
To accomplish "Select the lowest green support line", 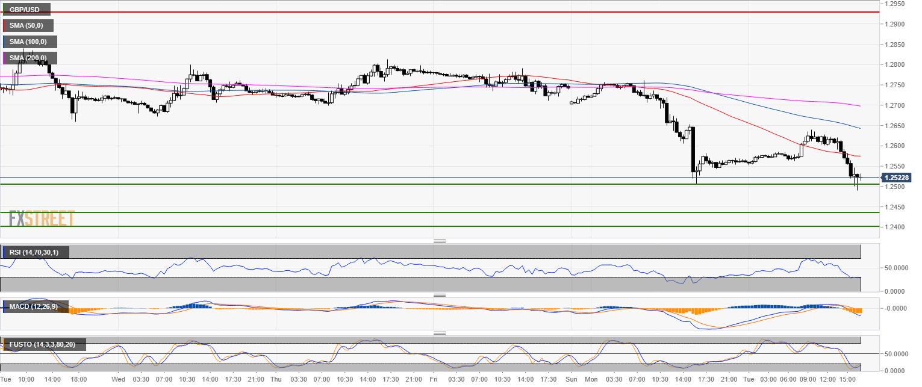I will [422, 226].
